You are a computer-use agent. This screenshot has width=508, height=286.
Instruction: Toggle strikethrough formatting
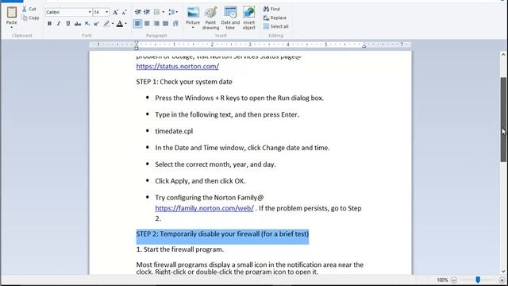(x=78, y=24)
